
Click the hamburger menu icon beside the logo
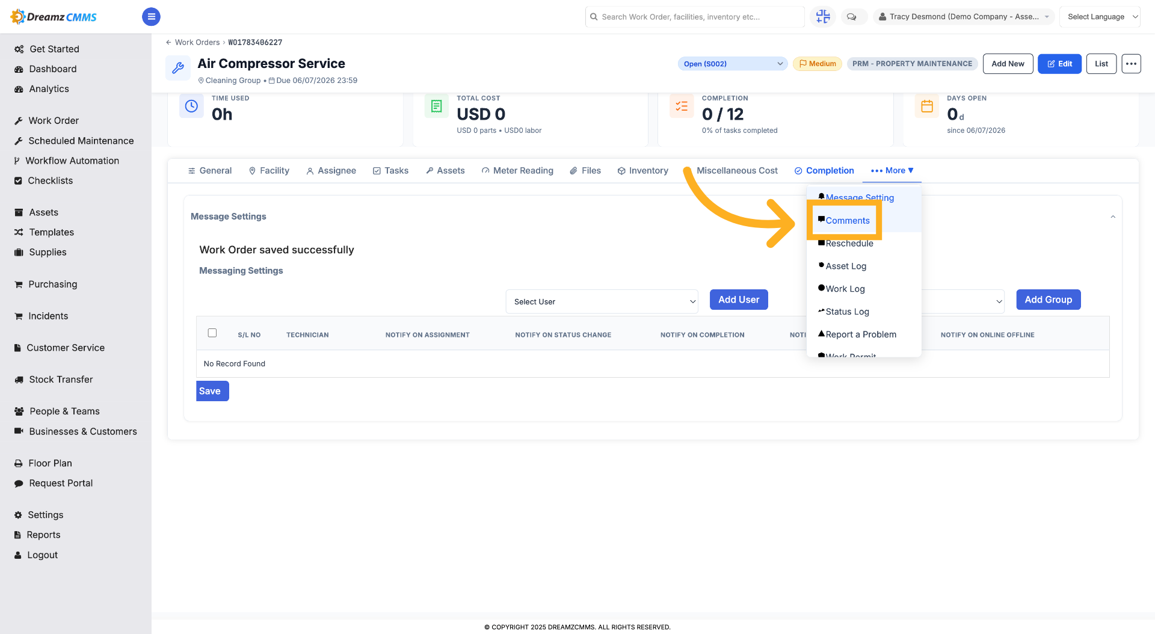coord(151,17)
